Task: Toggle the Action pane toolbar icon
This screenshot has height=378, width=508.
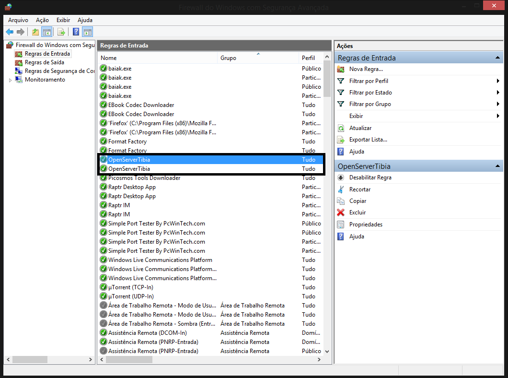Action: point(88,32)
